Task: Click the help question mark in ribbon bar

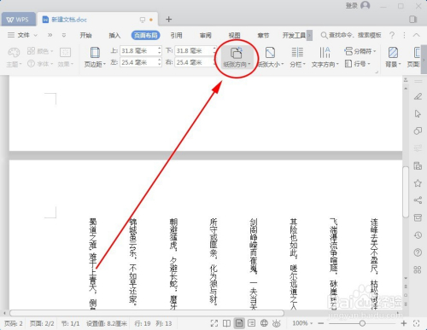Action: pos(392,35)
